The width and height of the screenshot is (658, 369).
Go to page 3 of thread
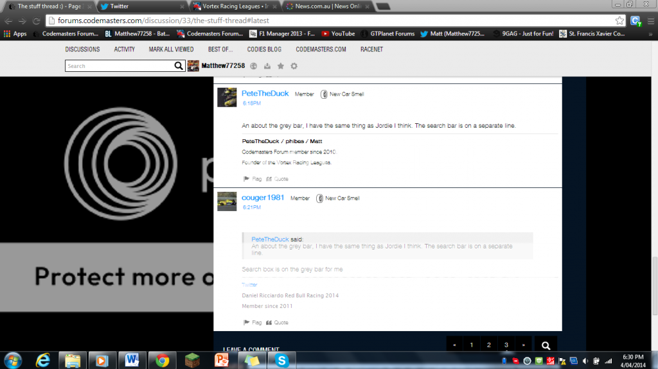click(x=506, y=345)
